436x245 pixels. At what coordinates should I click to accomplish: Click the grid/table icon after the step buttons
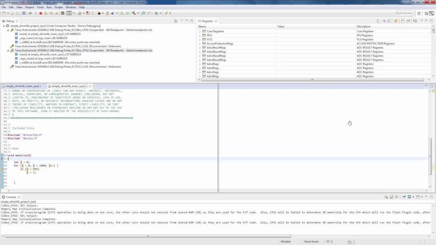click(x=63, y=13)
